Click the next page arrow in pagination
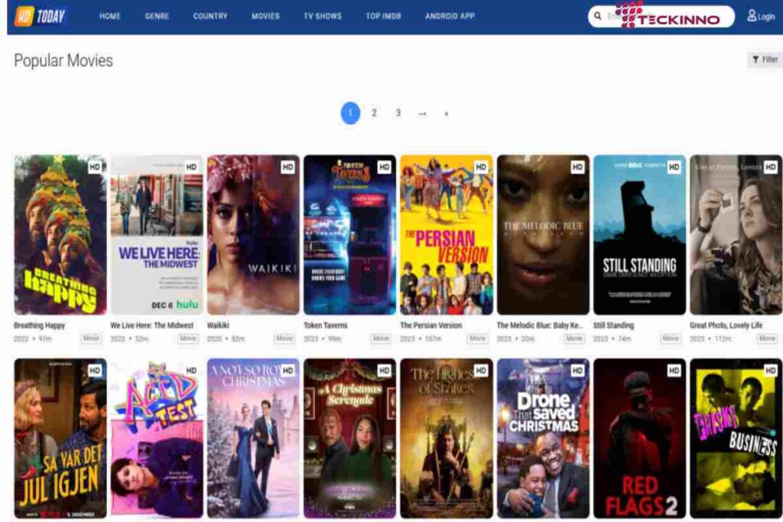783x522 pixels. (422, 113)
